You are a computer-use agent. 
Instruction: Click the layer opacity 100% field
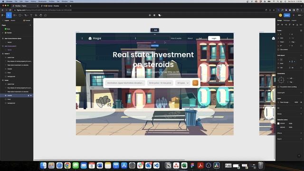pos(296,102)
